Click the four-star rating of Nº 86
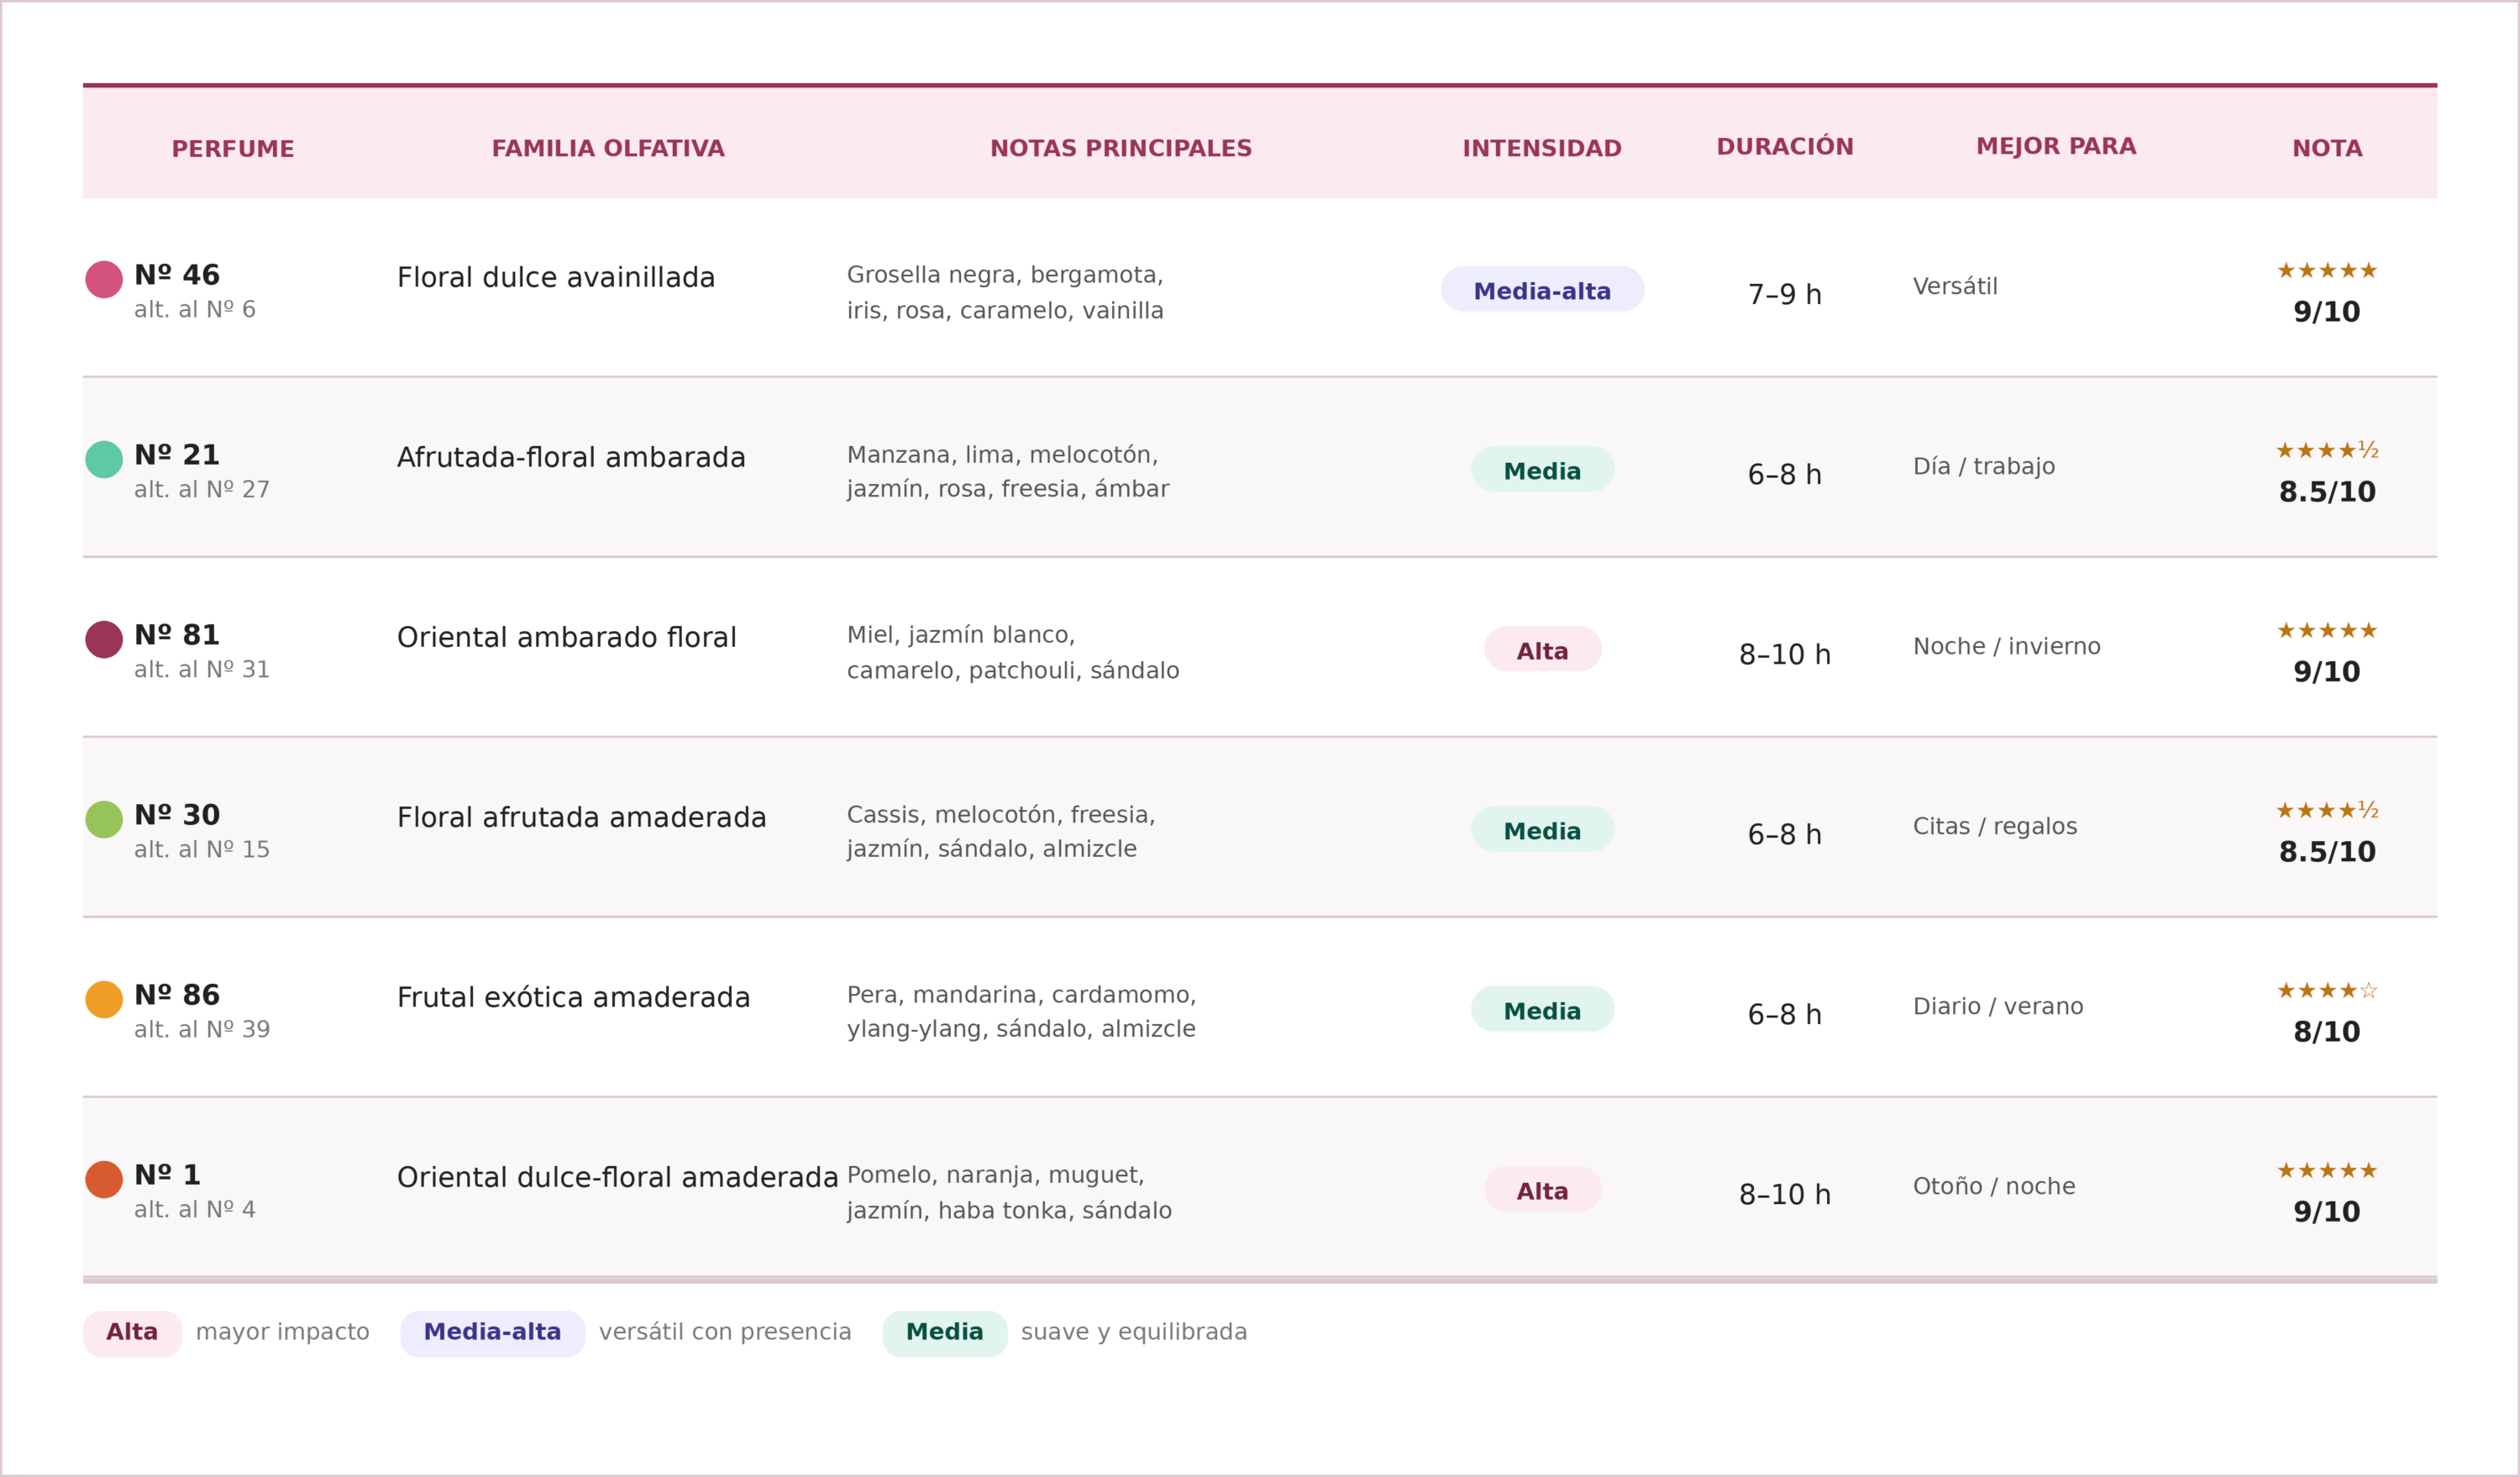2520x1477 pixels. 2327,991
